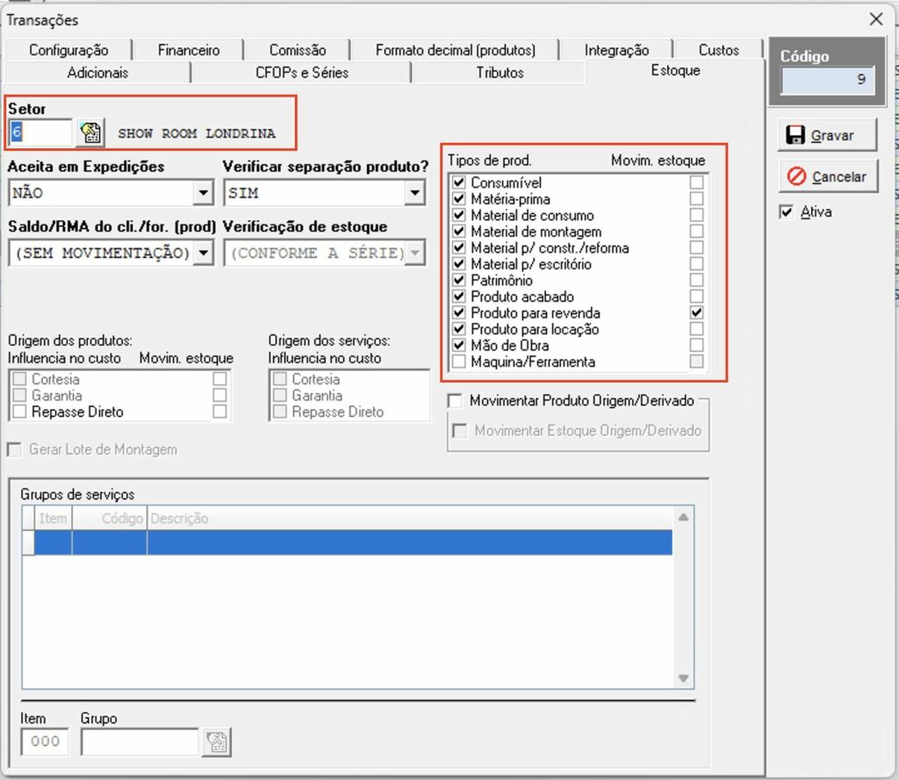The image size is (899, 780).
Task: Check Maquina/Ferramenta product type
Action: [x=458, y=361]
